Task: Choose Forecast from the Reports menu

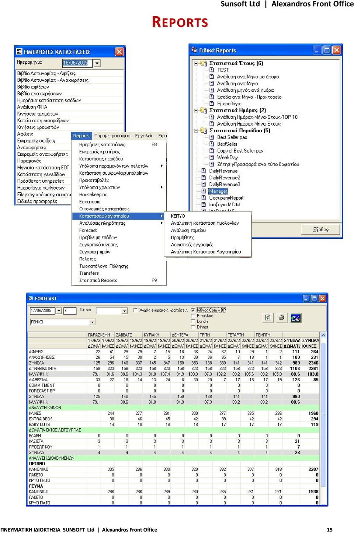Action: coord(119,231)
